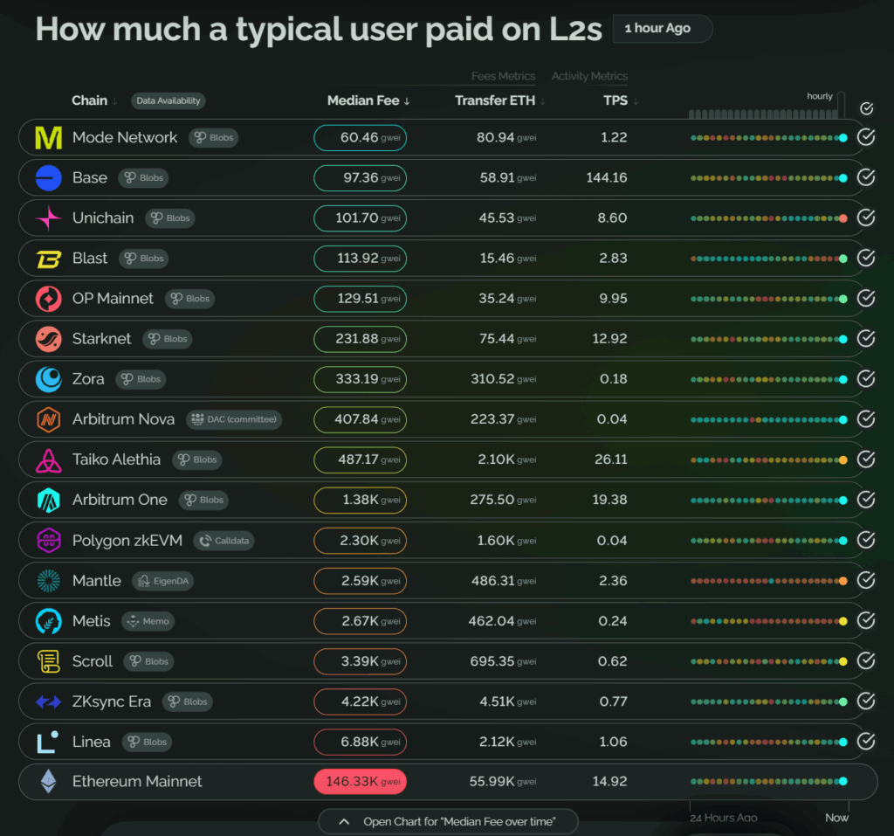The height and width of the screenshot is (836, 894).
Task: Click latest hourly dot in Ethereum Mainnet row
Action: (842, 781)
